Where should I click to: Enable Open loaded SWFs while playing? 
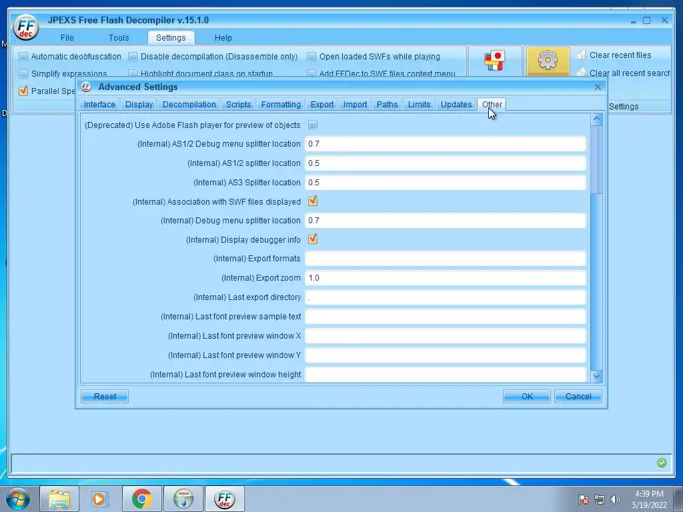(311, 57)
